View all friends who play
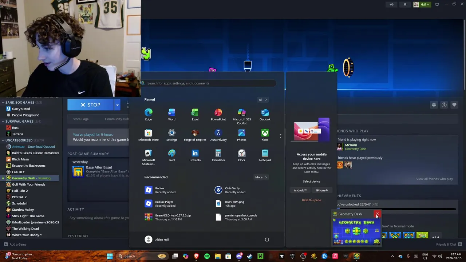The width and height of the screenshot is (466, 262). (434, 179)
